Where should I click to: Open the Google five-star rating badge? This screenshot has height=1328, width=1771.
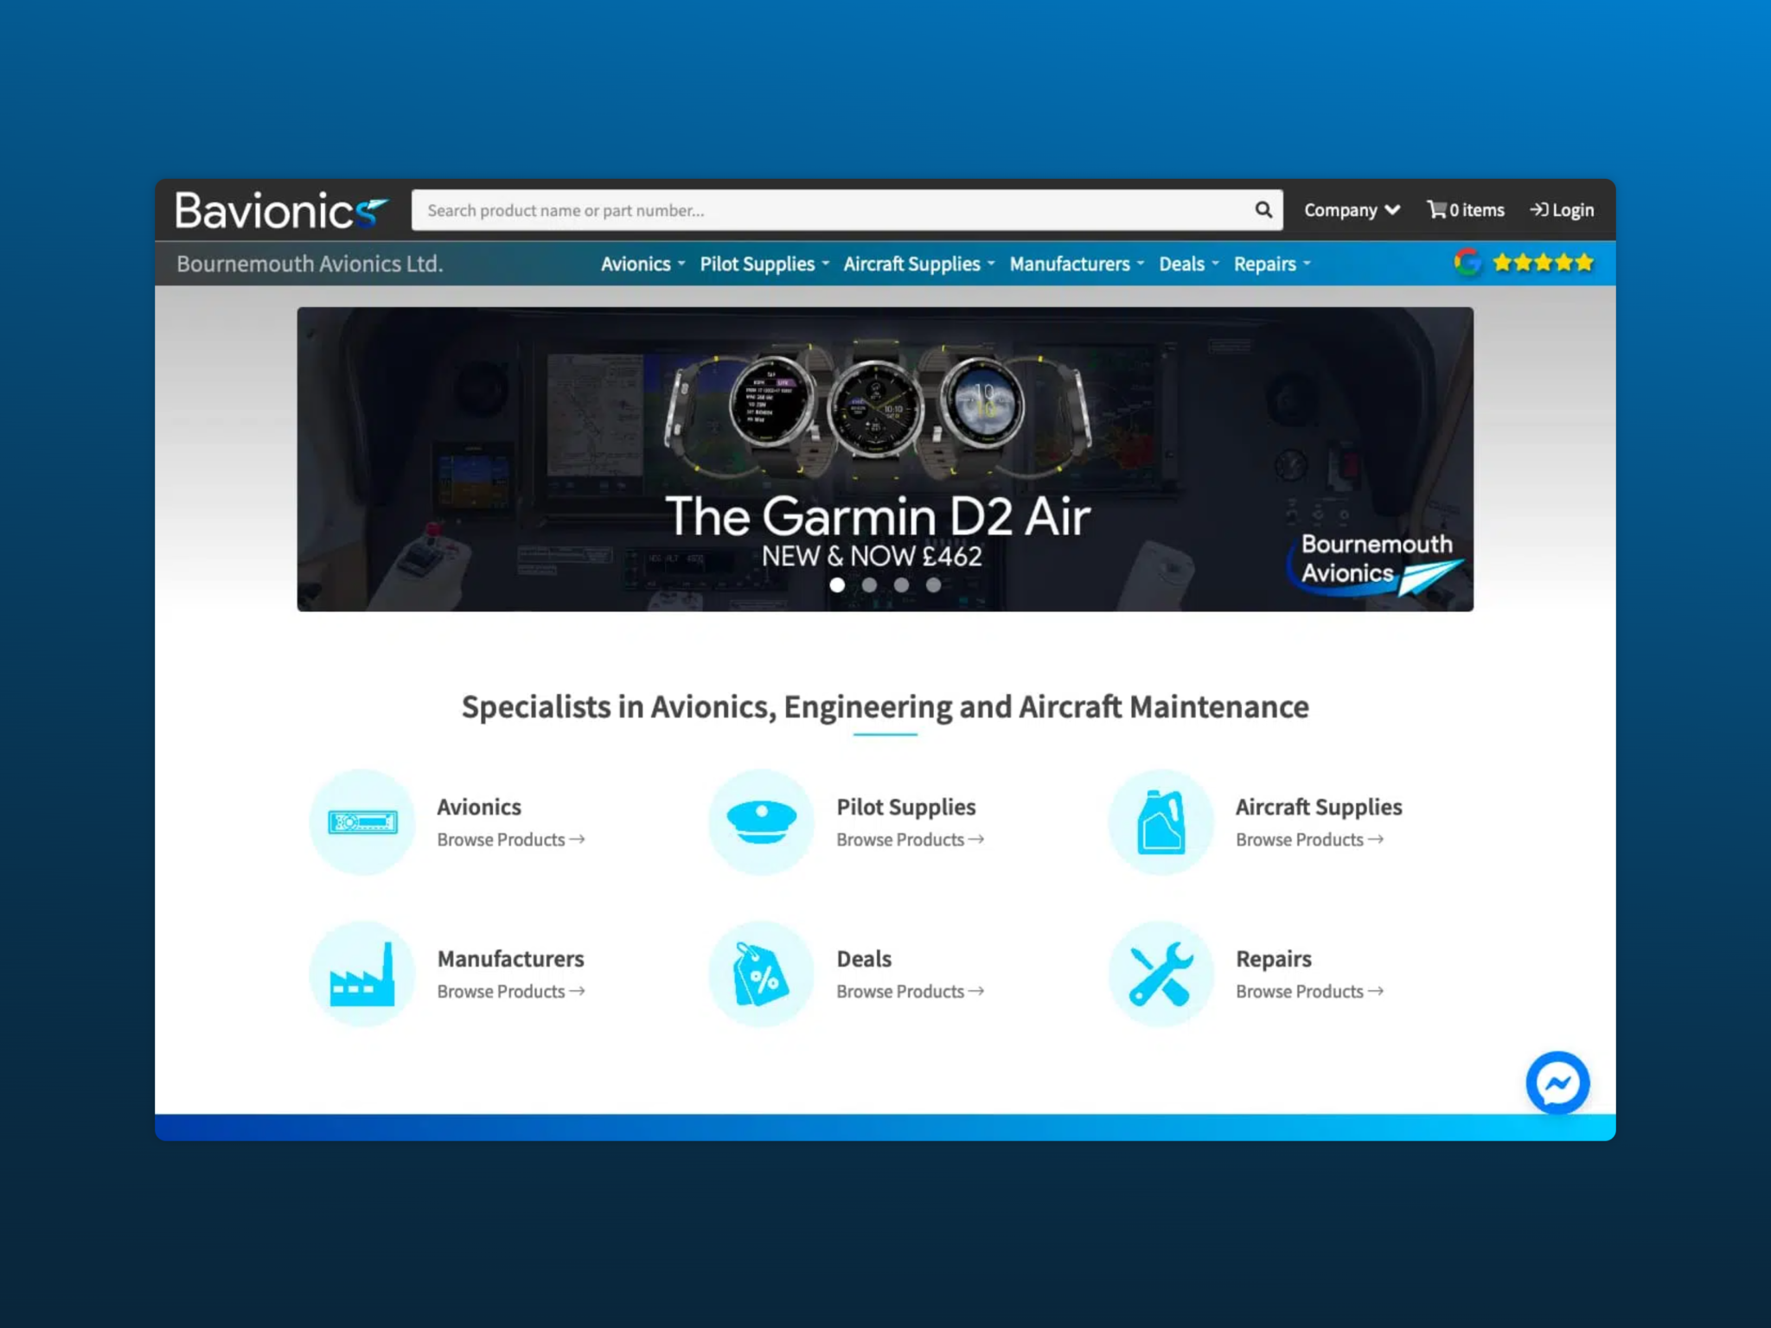click(x=1524, y=262)
